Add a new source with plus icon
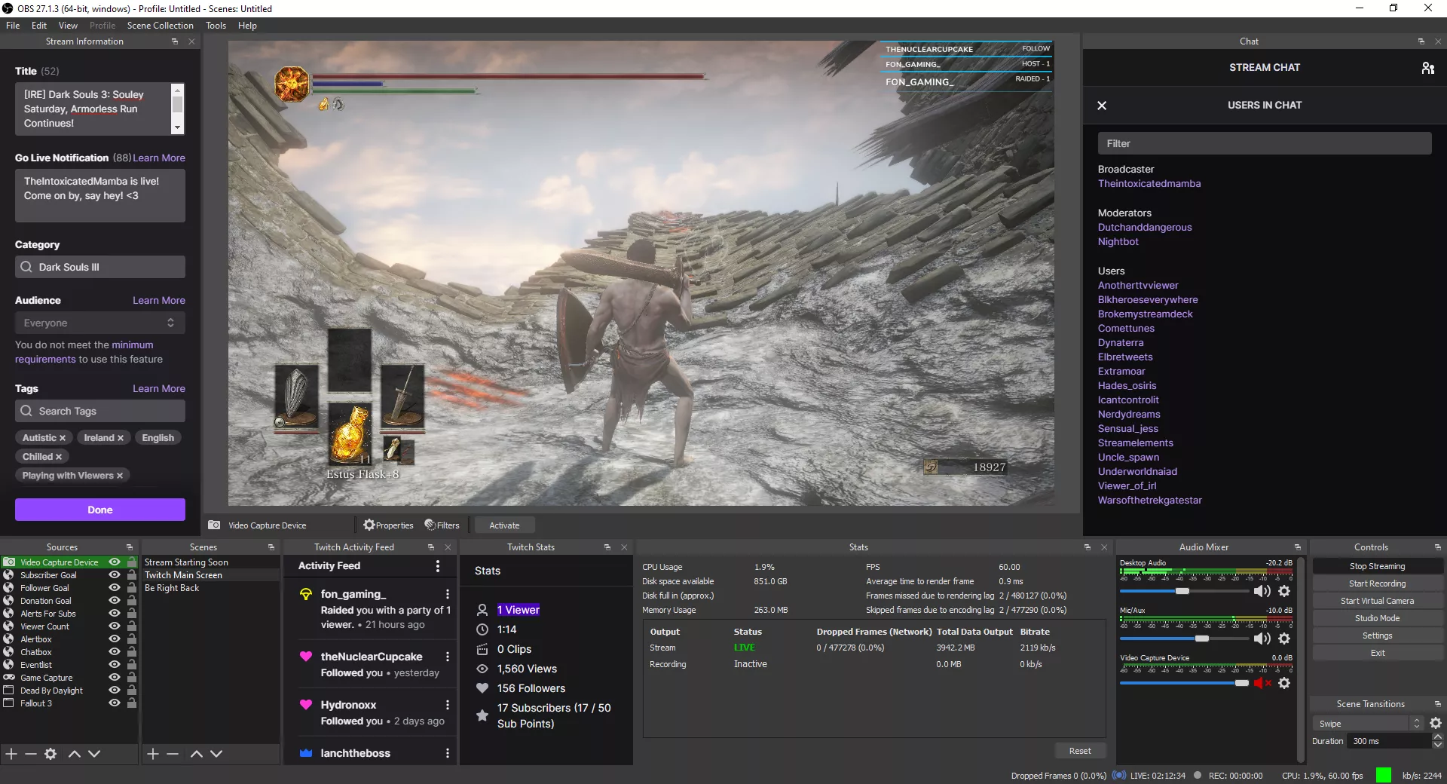This screenshot has height=784, width=1447. point(11,754)
